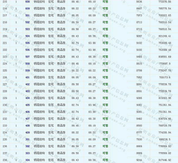The image size is (178, 163).
Task: Open room 507 link
Action: [x=27, y=57]
